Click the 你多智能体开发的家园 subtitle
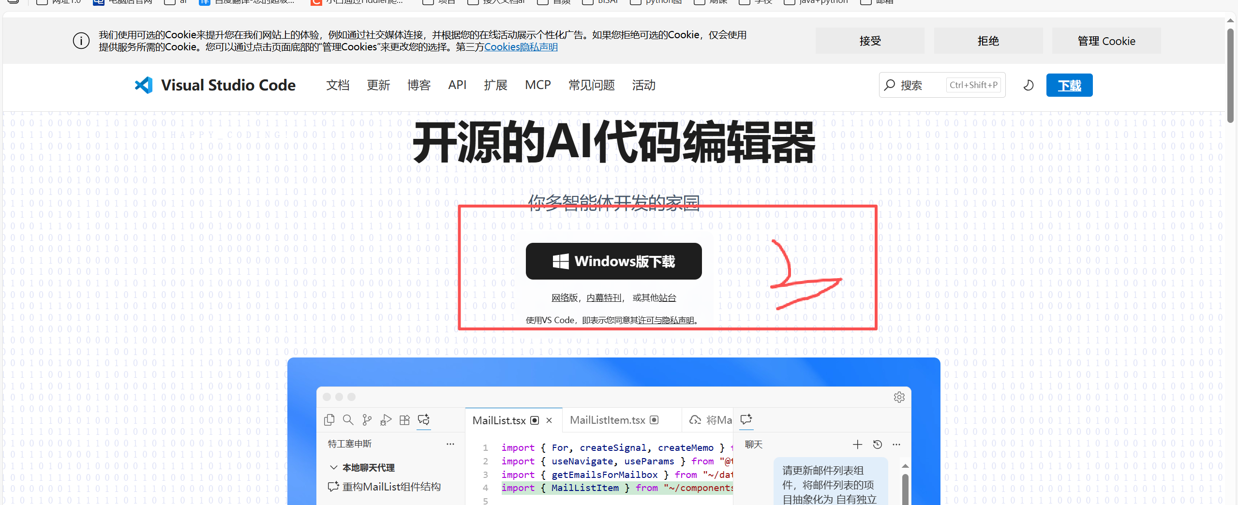Screen dimensions: 1238x505 tap(613, 203)
